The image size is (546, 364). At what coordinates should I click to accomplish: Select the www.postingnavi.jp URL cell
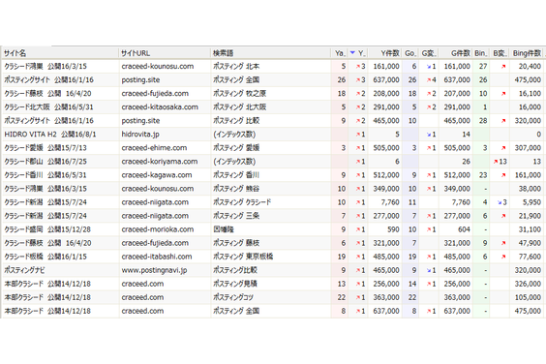[x=154, y=270]
